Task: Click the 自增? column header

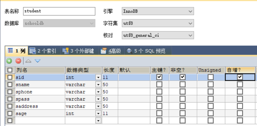Action: [240, 70]
